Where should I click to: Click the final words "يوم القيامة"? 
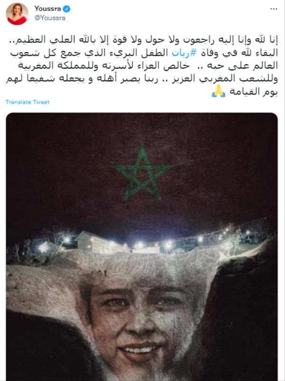253,92
